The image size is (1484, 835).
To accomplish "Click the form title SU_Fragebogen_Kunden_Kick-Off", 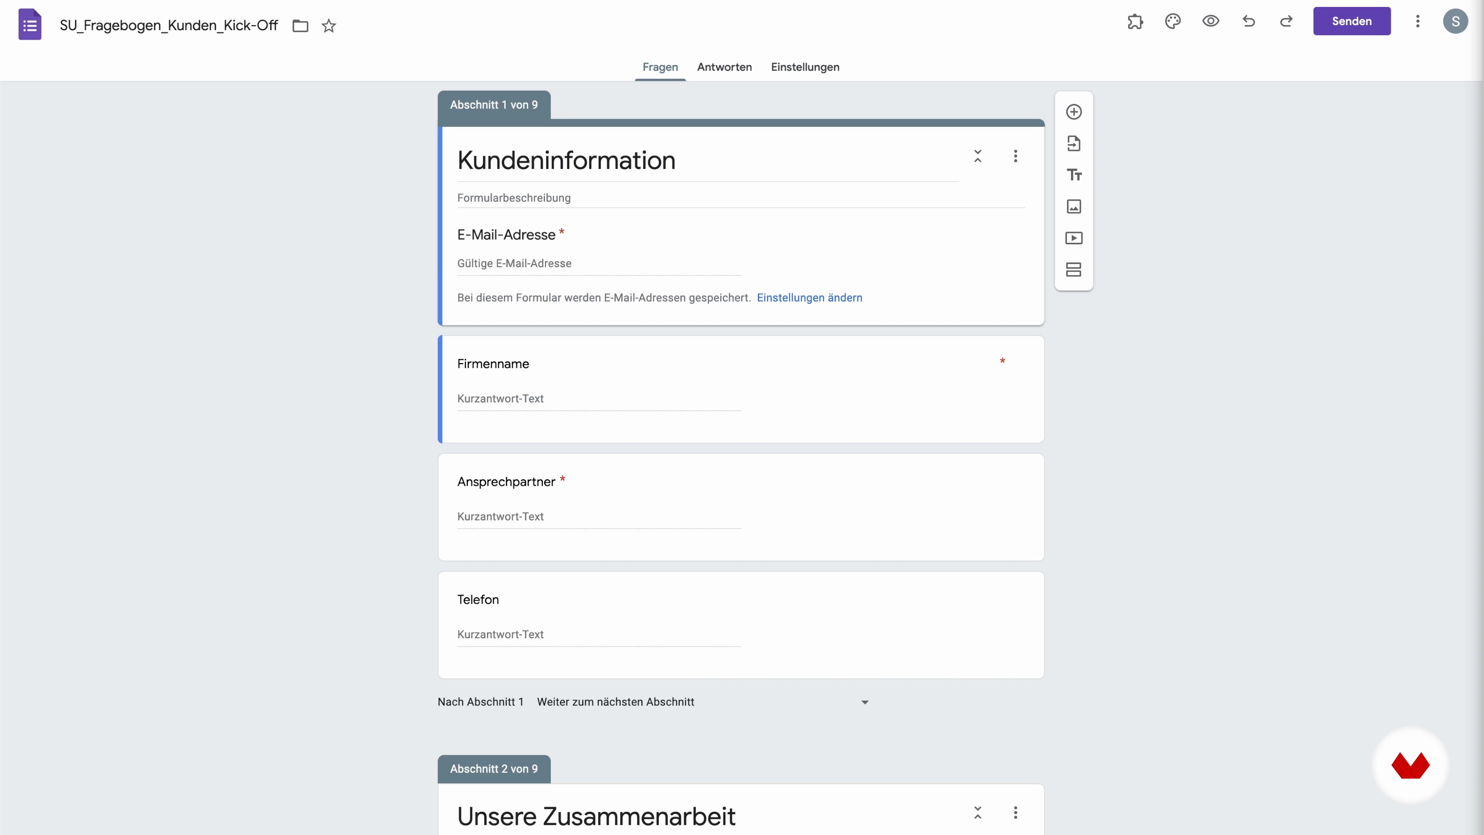I will click(x=169, y=26).
